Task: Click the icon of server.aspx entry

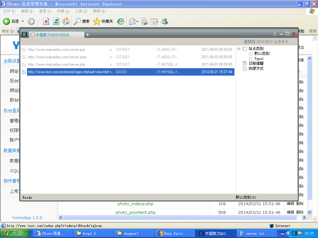Action: (24, 57)
